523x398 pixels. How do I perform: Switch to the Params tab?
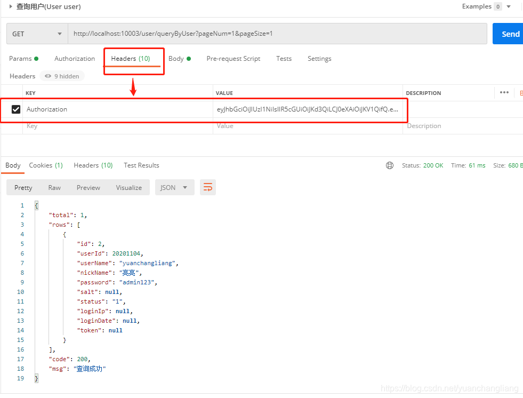23,59
